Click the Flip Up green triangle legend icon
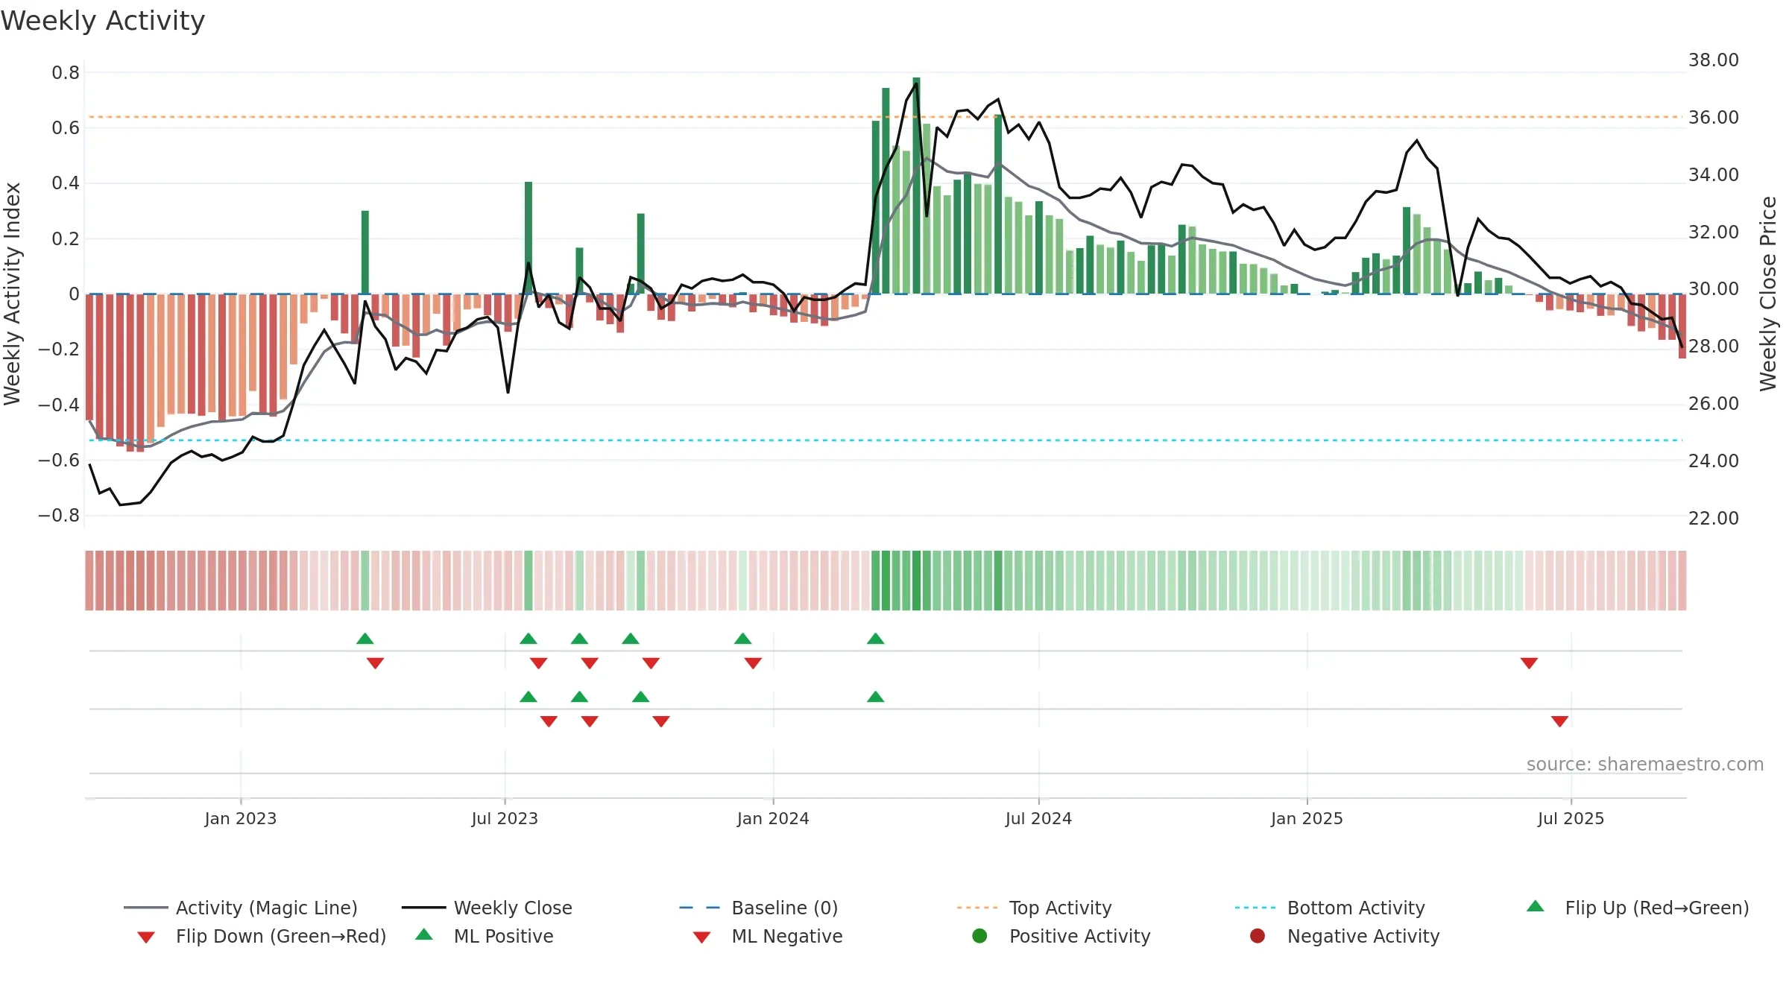 (1536, 906)
